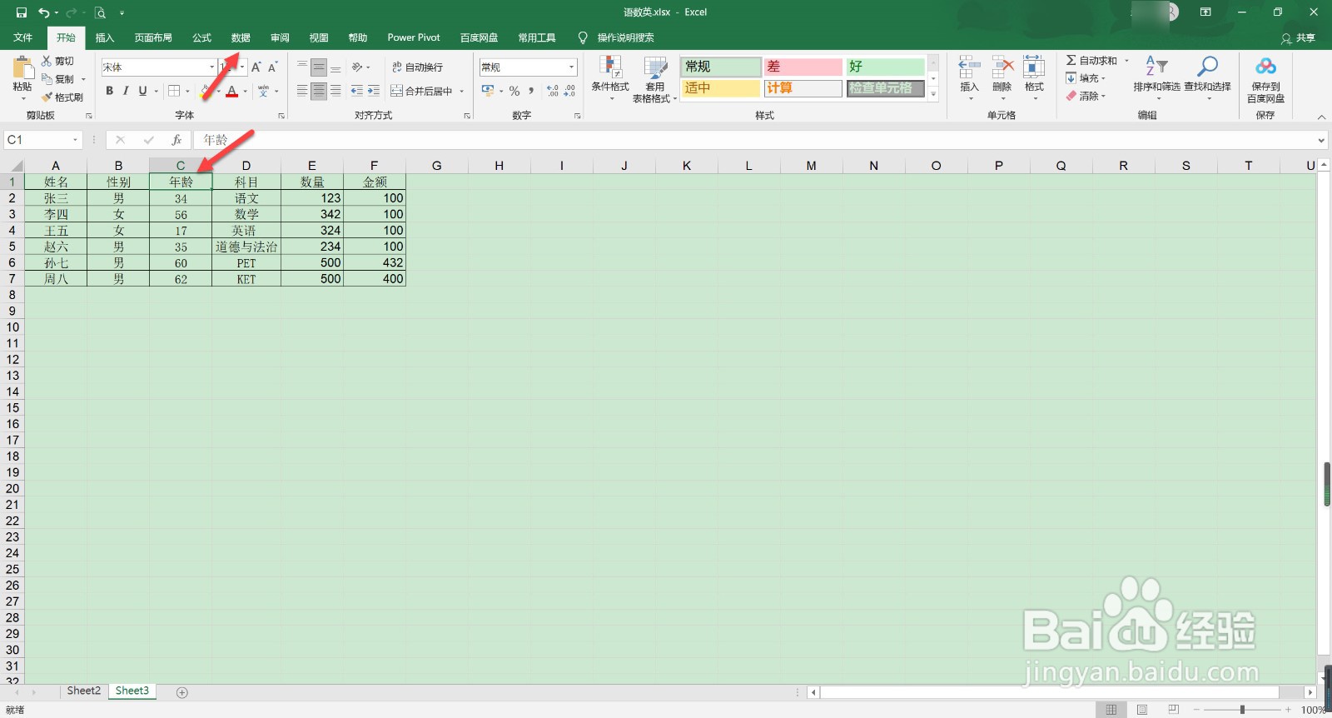This screenshot has height=718, width=1332.
Task: Click the zoom slider handle
Action: click(1242, 710)
